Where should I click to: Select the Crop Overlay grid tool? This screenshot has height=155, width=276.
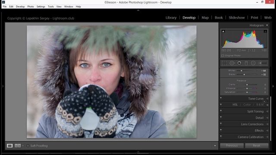(x=224, y=63)
